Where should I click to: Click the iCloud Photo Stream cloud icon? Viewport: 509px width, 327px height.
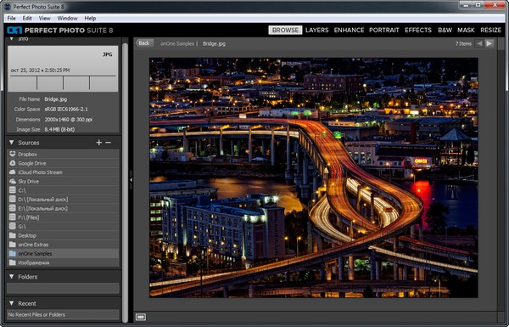tap(13, 172)
